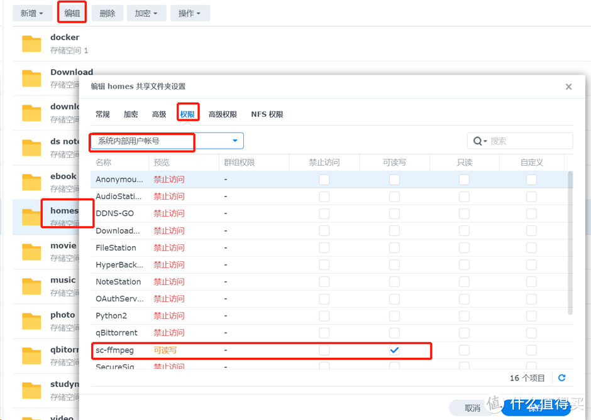Click the search magnifier icon
This screenshot has height=420, width=591.
pos(478,141)
